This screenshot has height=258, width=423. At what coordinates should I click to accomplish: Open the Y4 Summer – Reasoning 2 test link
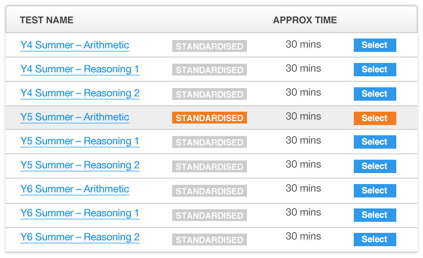[x=80, y=94]
